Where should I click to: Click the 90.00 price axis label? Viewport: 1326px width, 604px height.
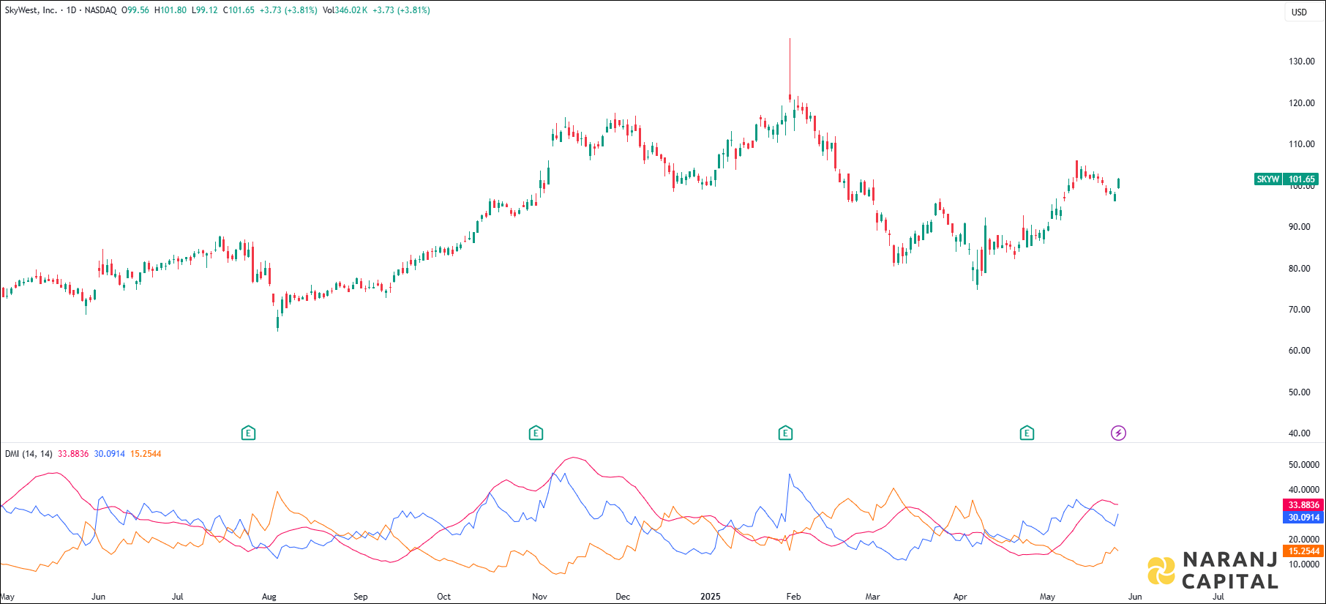point(1300,227)
